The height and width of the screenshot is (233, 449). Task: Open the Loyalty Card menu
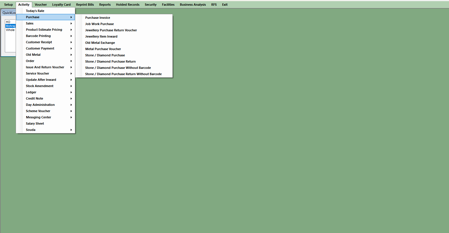click(61, 5)
